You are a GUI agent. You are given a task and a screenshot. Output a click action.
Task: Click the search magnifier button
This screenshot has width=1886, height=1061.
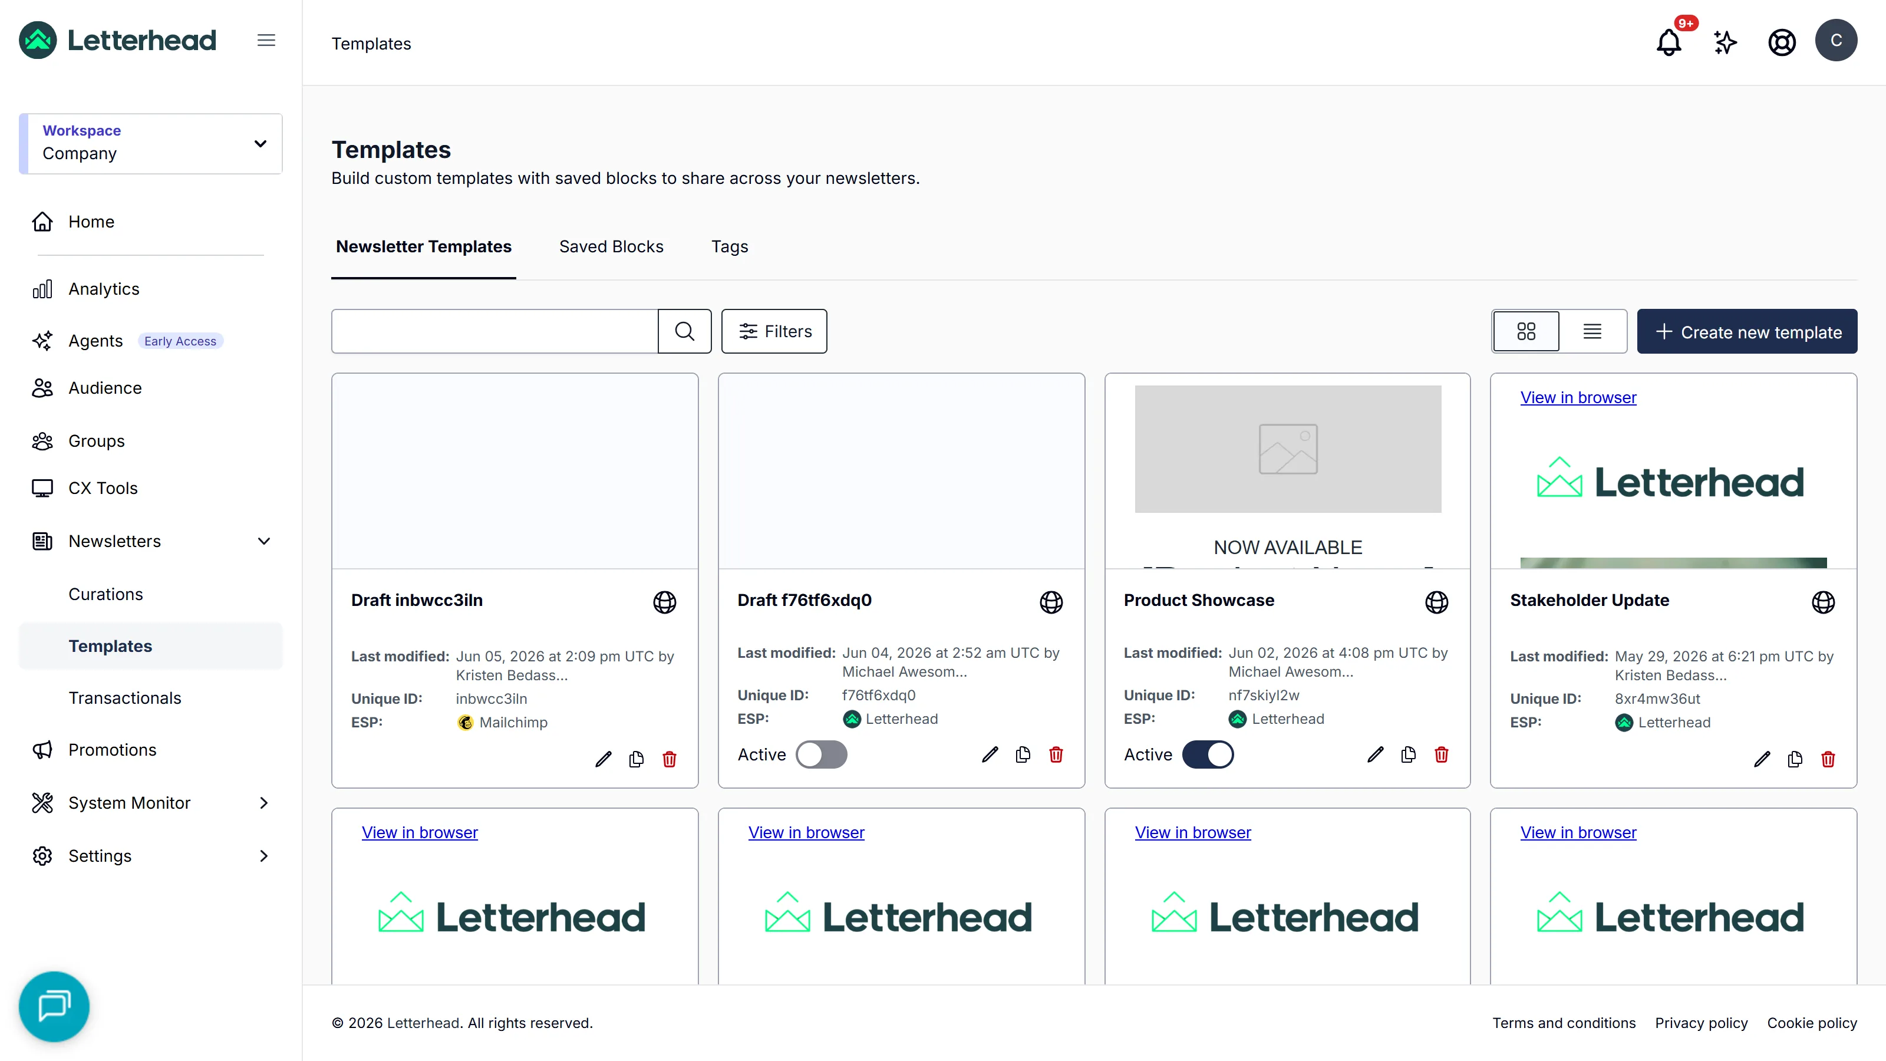[684, 331]
